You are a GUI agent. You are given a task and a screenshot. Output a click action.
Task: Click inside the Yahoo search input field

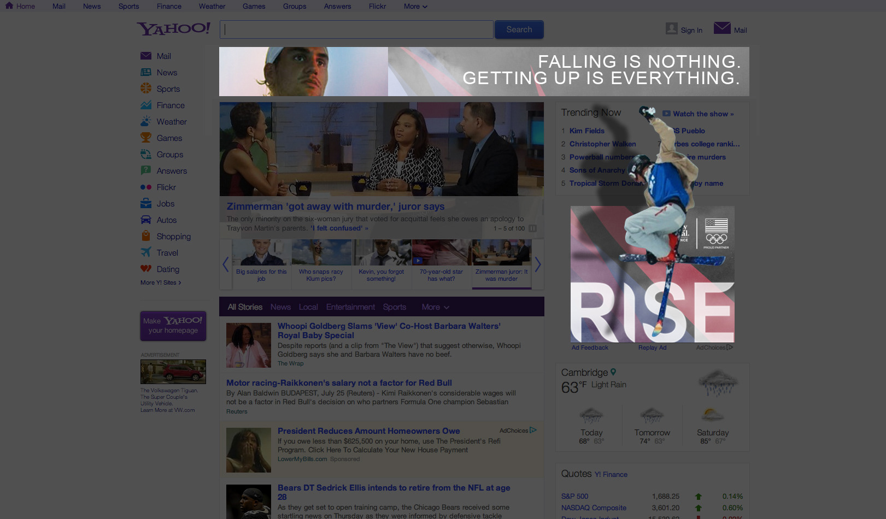point(356,30)
